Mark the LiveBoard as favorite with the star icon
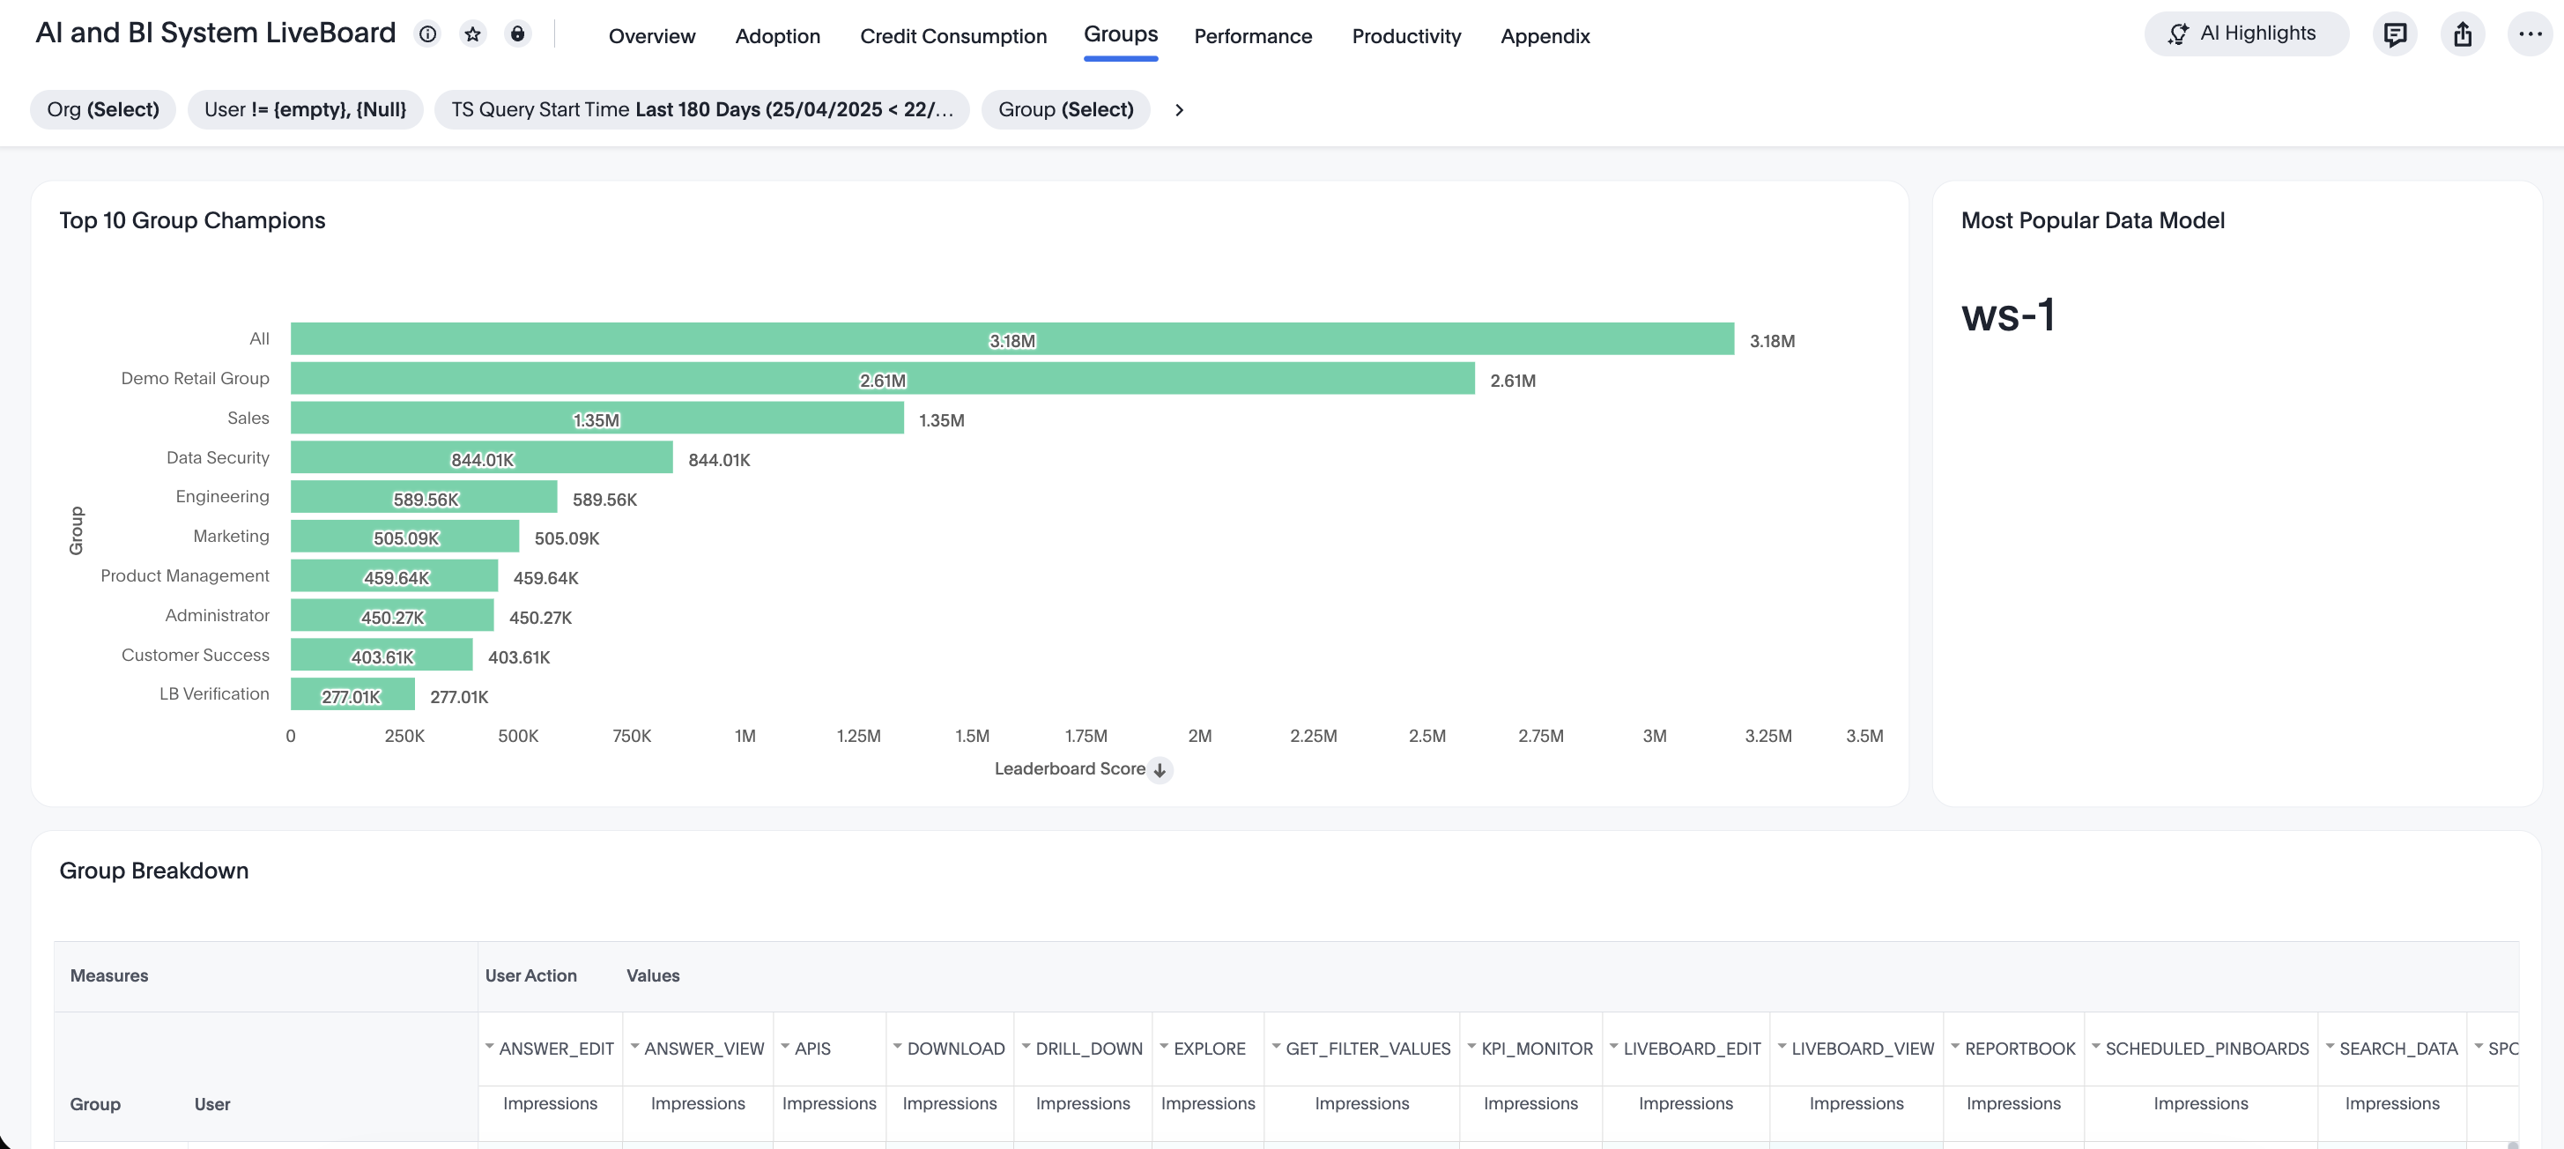The height and width of the screenshot is (1149, 2564). click(x=473, y=33)
